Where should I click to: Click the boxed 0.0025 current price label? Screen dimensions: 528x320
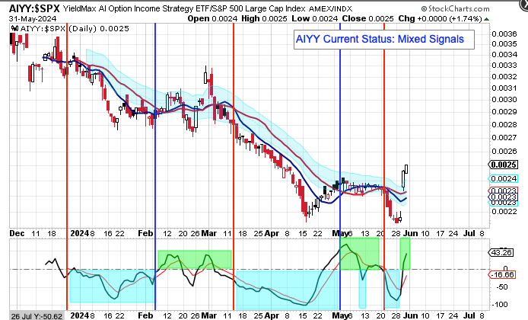coord(506,165)
